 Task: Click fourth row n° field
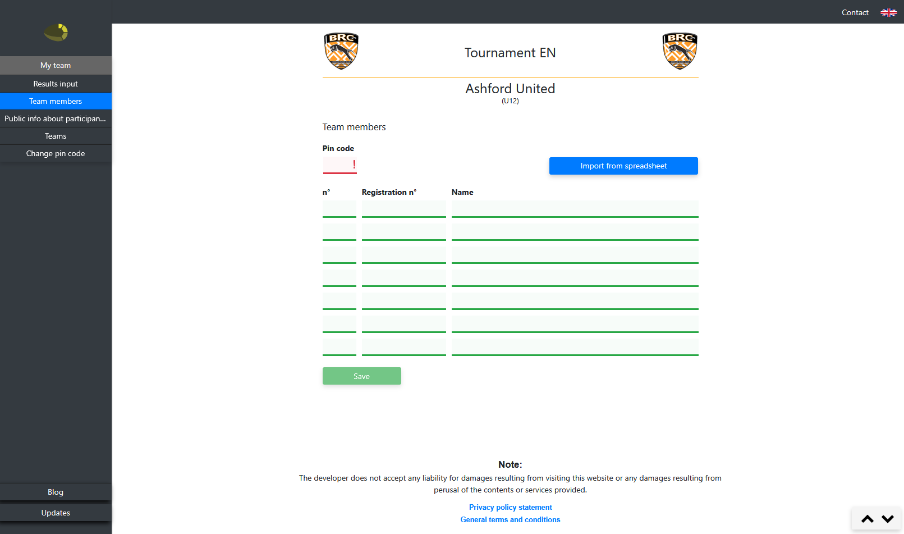pos(339,278)
